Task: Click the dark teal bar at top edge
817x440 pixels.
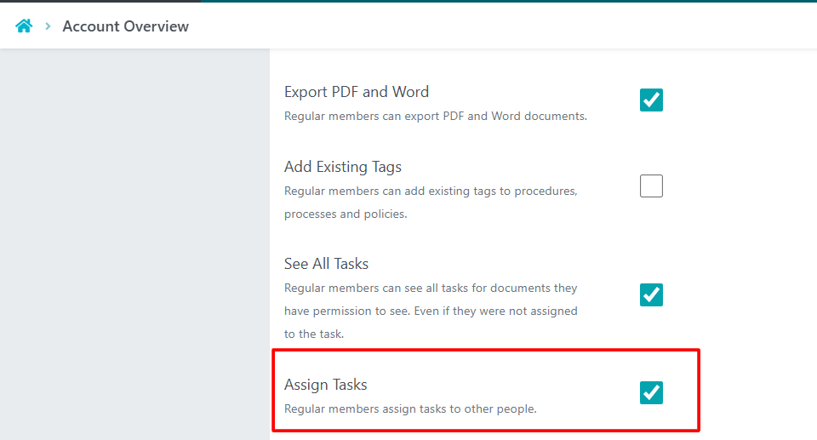Action: [511, 1]
